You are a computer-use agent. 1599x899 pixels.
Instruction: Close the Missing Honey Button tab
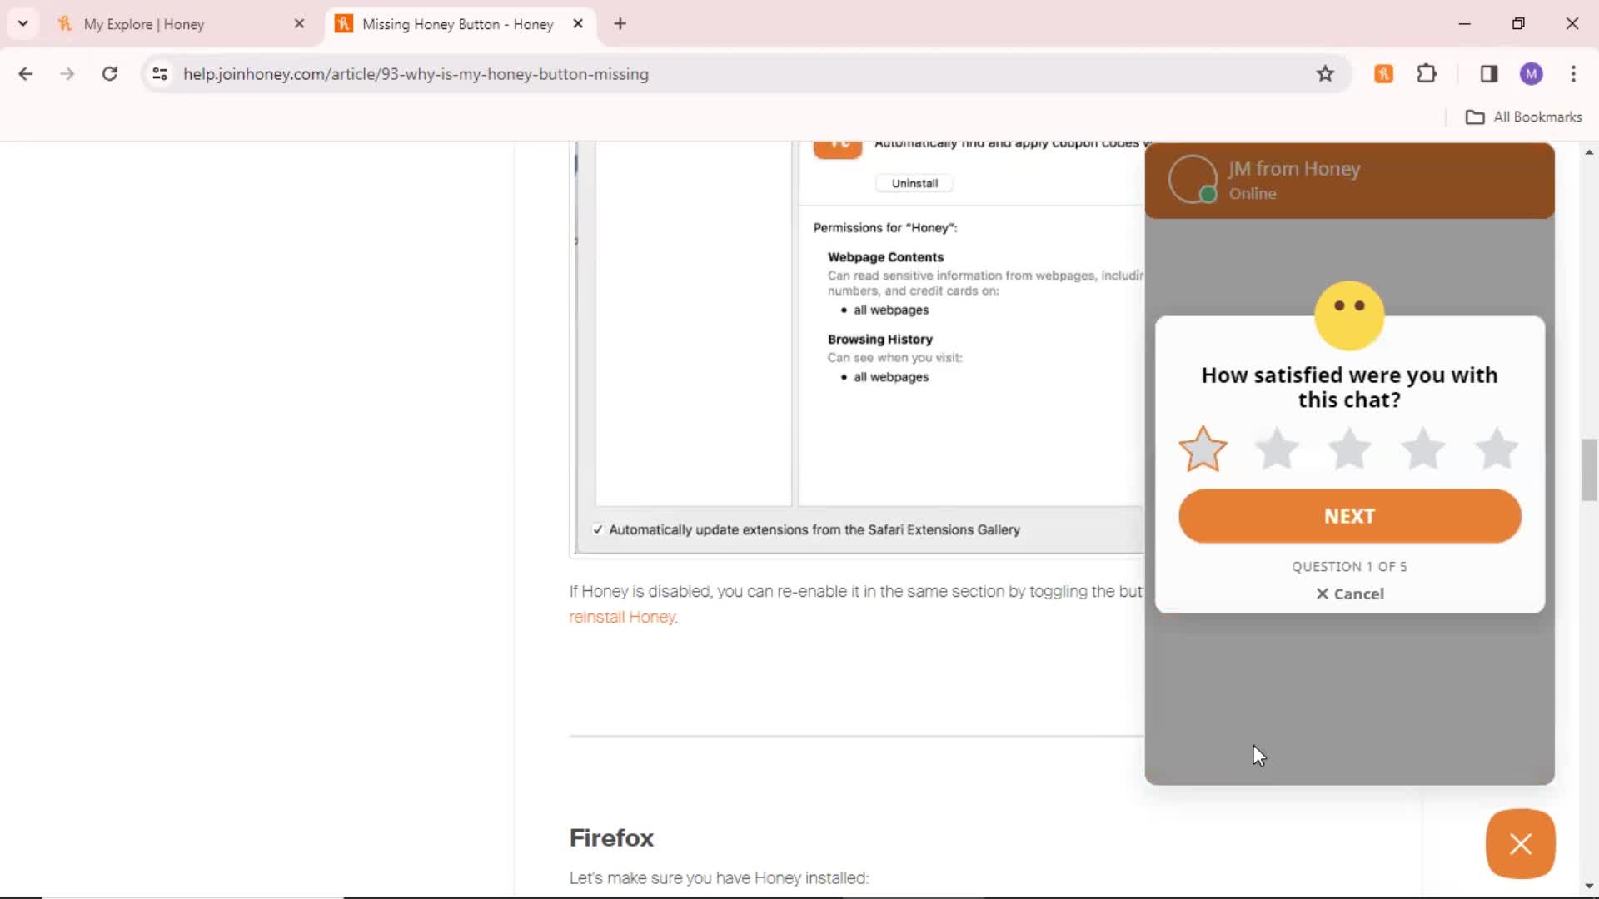(578, 24)
